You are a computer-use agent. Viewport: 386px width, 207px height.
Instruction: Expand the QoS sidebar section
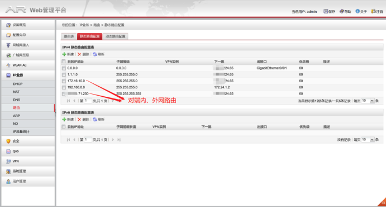pos(28,151)
